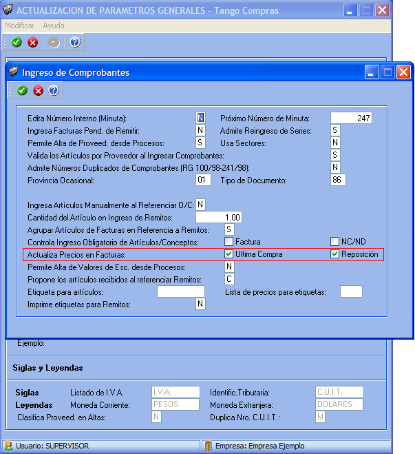Screen dimensions: 415x454
Task: Click the Usuario: SUPERVISOR status bar text
Action: 52,446
